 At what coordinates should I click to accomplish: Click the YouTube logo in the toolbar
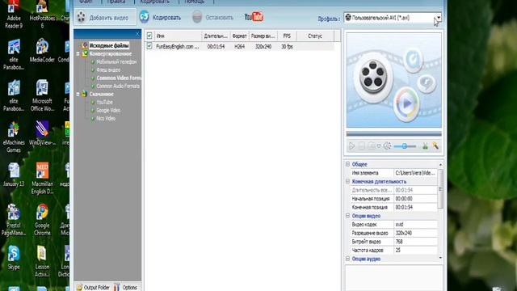[x=254, y=16]
